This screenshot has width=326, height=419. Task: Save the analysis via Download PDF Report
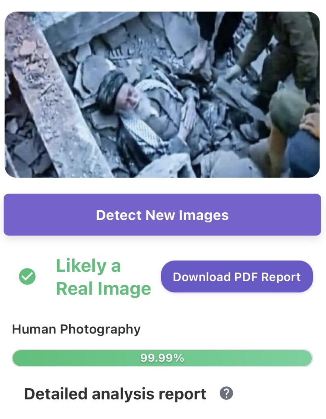click(x=237, y=277)
